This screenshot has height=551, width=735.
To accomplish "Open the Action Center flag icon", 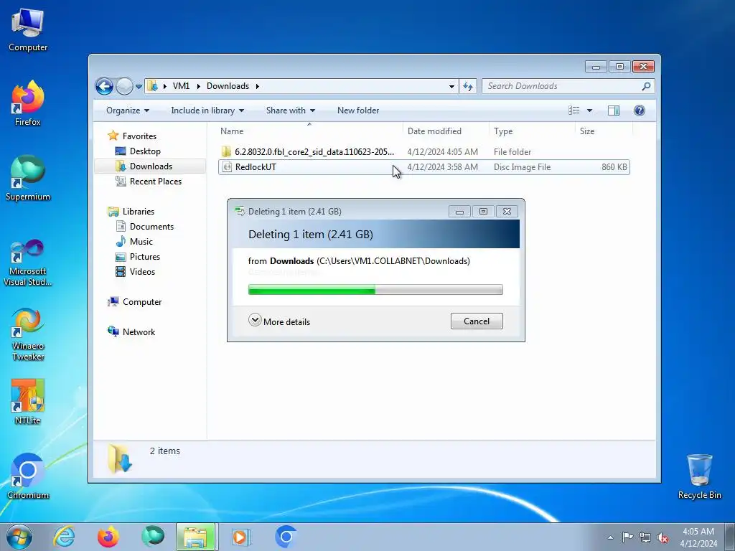I will click(627, 537).
